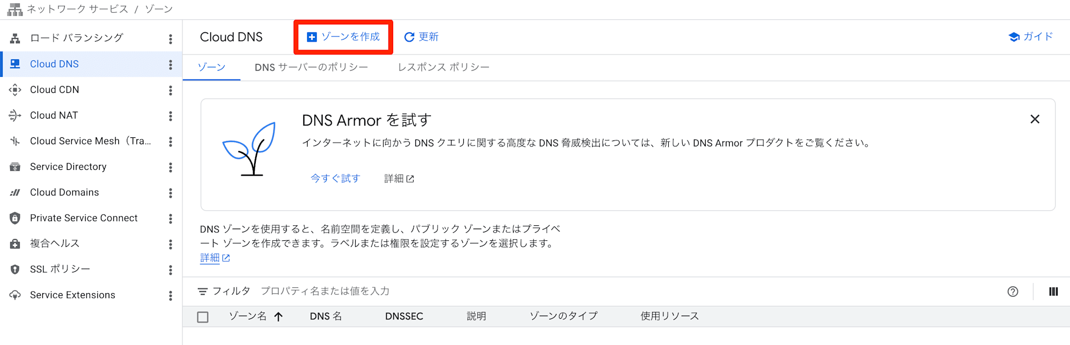Open more options for Cloud DNS

click(171, 64)
